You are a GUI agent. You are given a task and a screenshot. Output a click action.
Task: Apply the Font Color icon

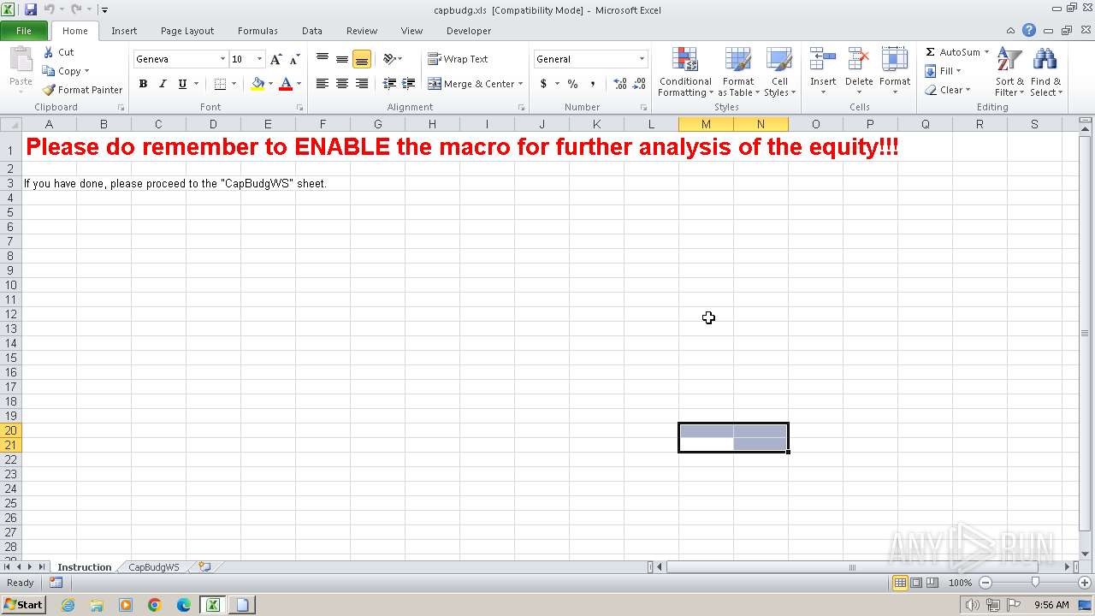tap(286, 84)
